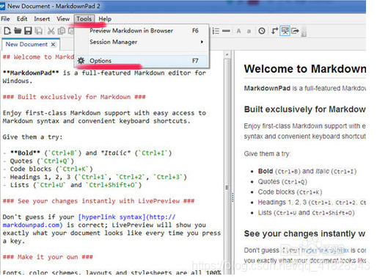Toggle the highlighted LivePreview toolbar icon

point(285,31)
